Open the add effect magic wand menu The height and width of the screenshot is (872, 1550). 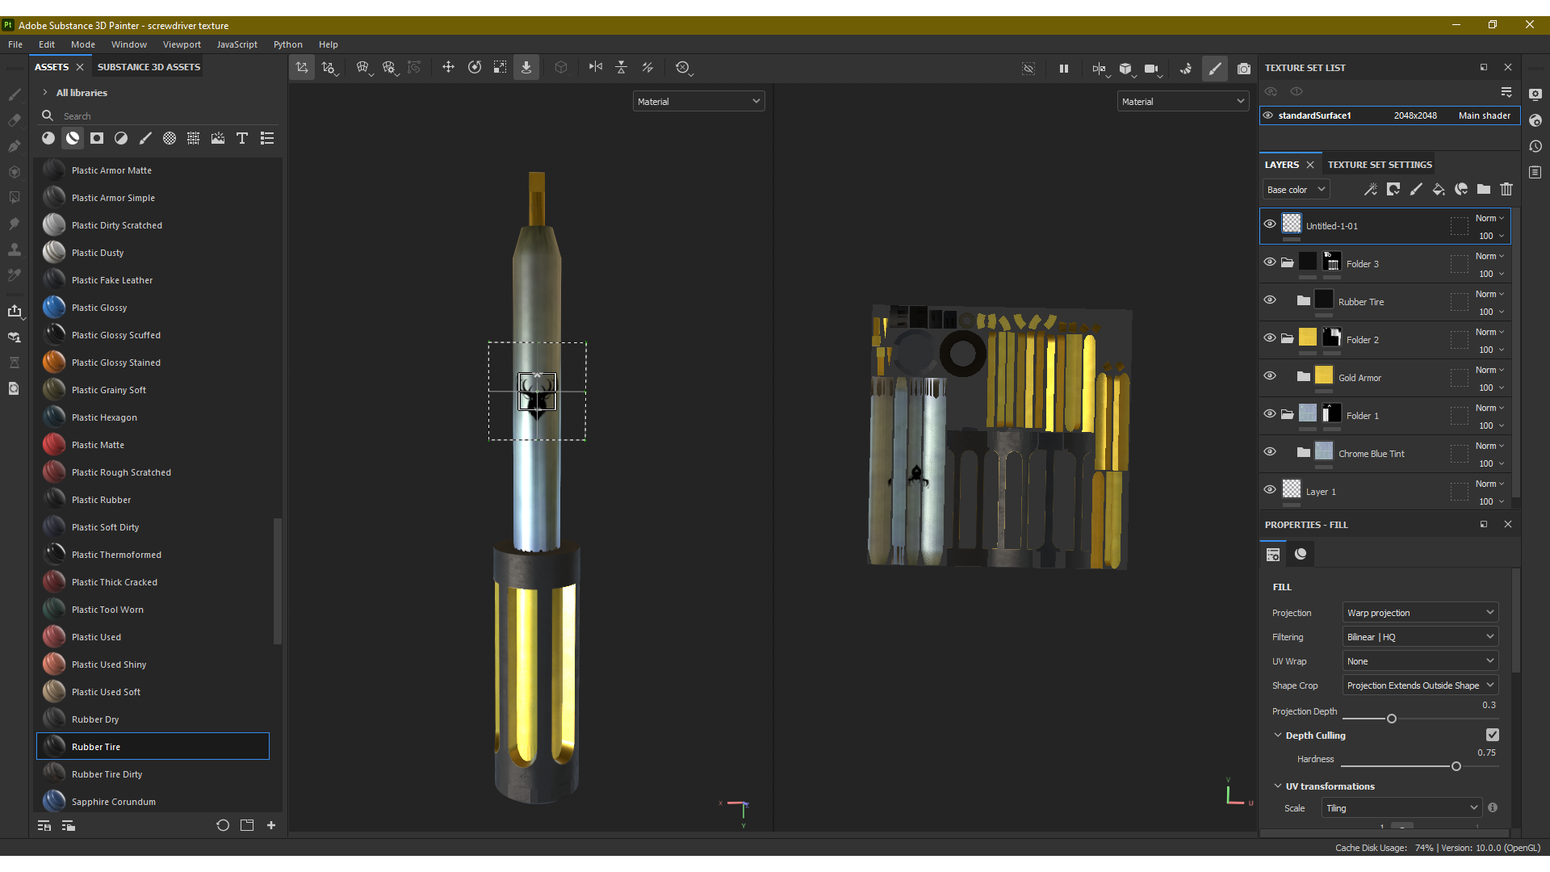pos(1371,190)
